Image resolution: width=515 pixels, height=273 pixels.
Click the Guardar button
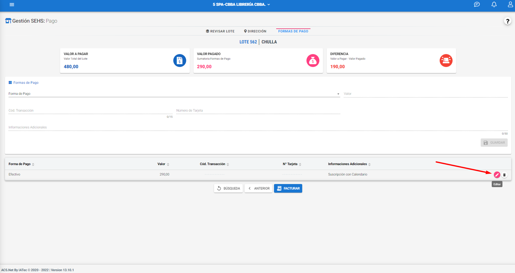[x=494, y=143]
